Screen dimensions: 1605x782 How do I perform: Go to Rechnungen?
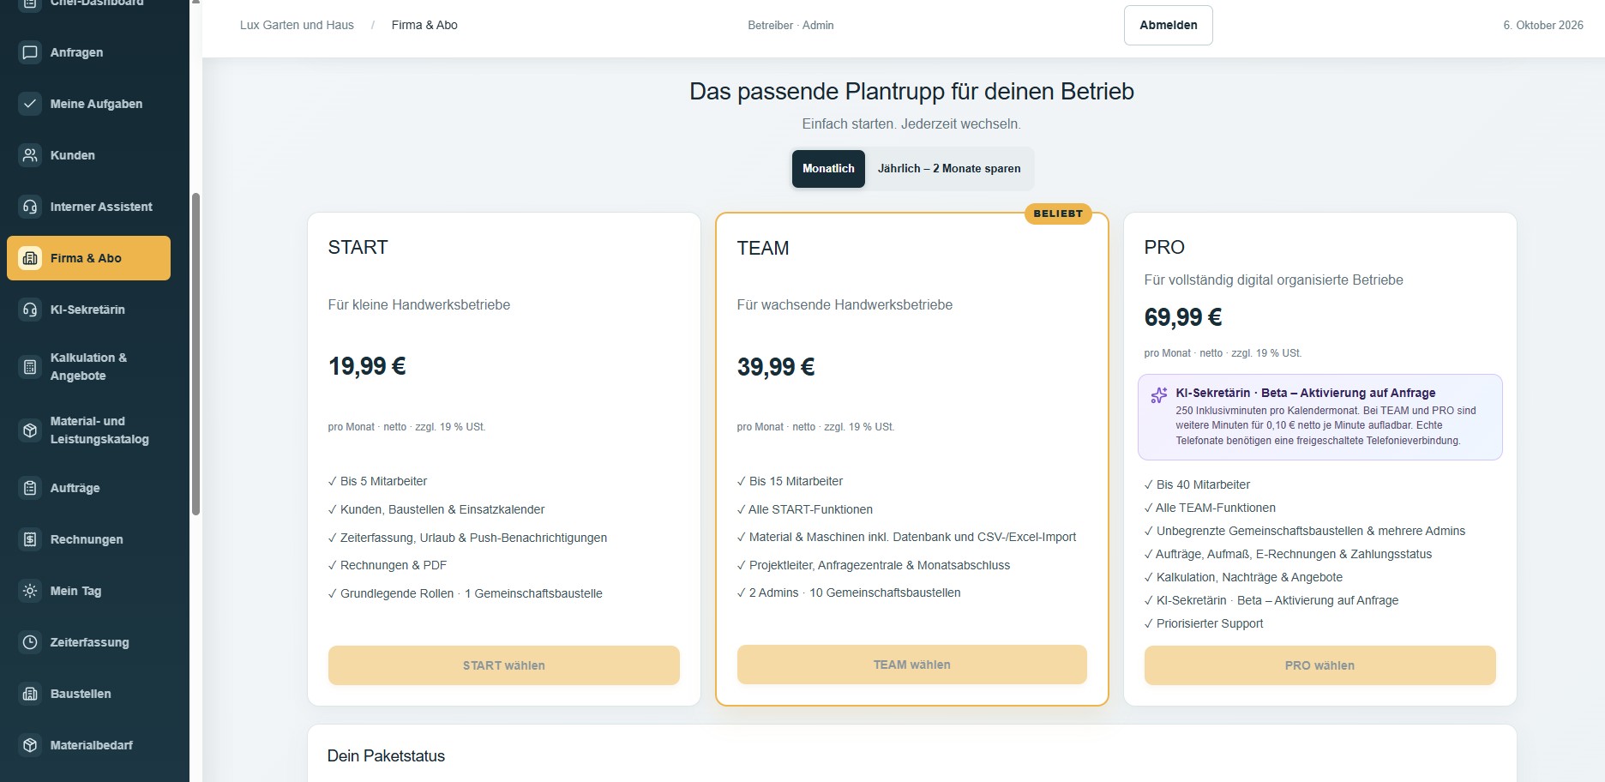click(88, 539)
